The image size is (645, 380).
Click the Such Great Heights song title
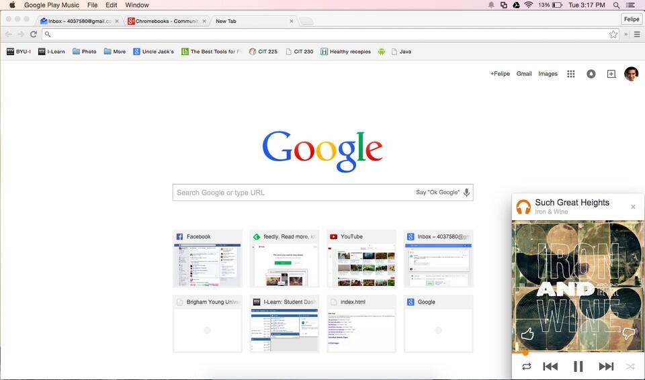pyautogui.click(x=572, y=202)
